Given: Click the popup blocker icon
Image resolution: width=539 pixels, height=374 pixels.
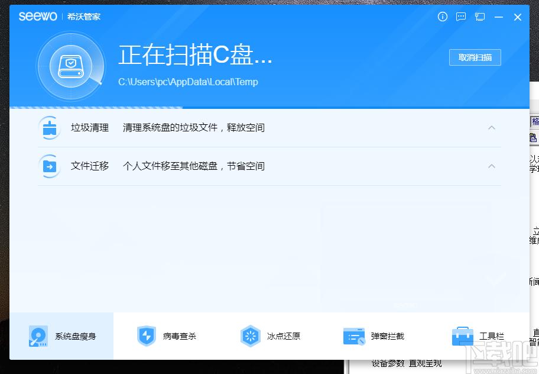Looking at the screenshot, I should [353, 336].
